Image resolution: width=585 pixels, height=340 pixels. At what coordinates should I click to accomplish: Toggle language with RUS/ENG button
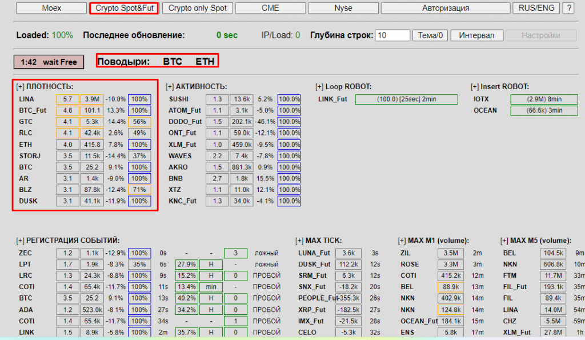[x=535, y=9]
